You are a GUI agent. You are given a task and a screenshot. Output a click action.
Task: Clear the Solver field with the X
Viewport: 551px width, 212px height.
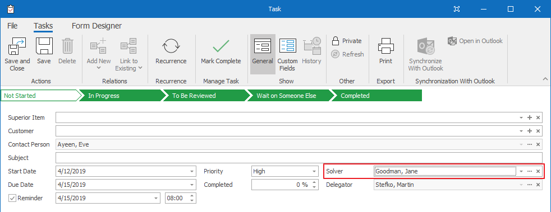pos(538,171)
